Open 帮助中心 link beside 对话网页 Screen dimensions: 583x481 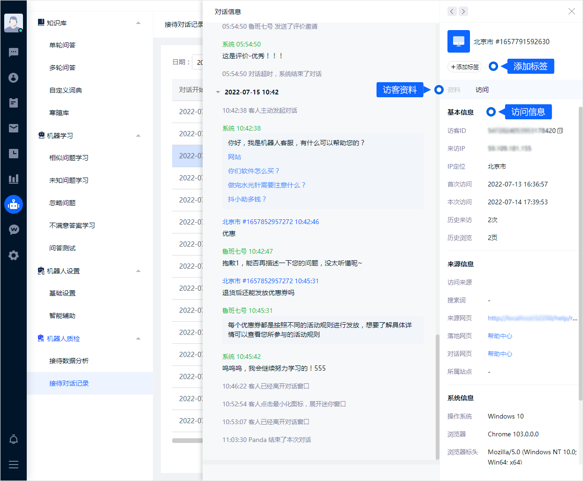point(500,354)
